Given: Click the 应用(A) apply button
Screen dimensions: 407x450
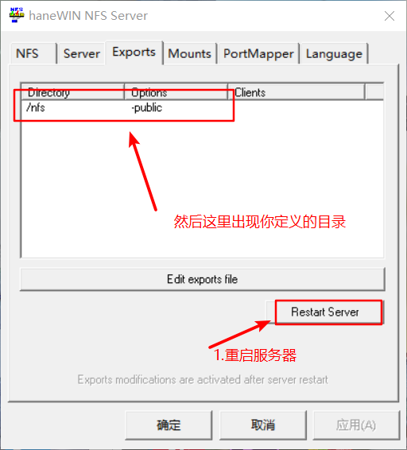Looking at the screenshot, I should [356, 425].
